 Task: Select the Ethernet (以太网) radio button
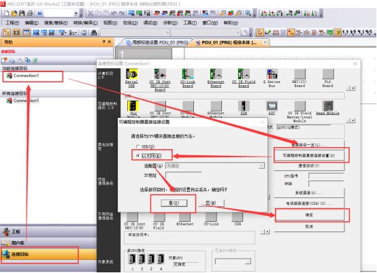(137, 156)
